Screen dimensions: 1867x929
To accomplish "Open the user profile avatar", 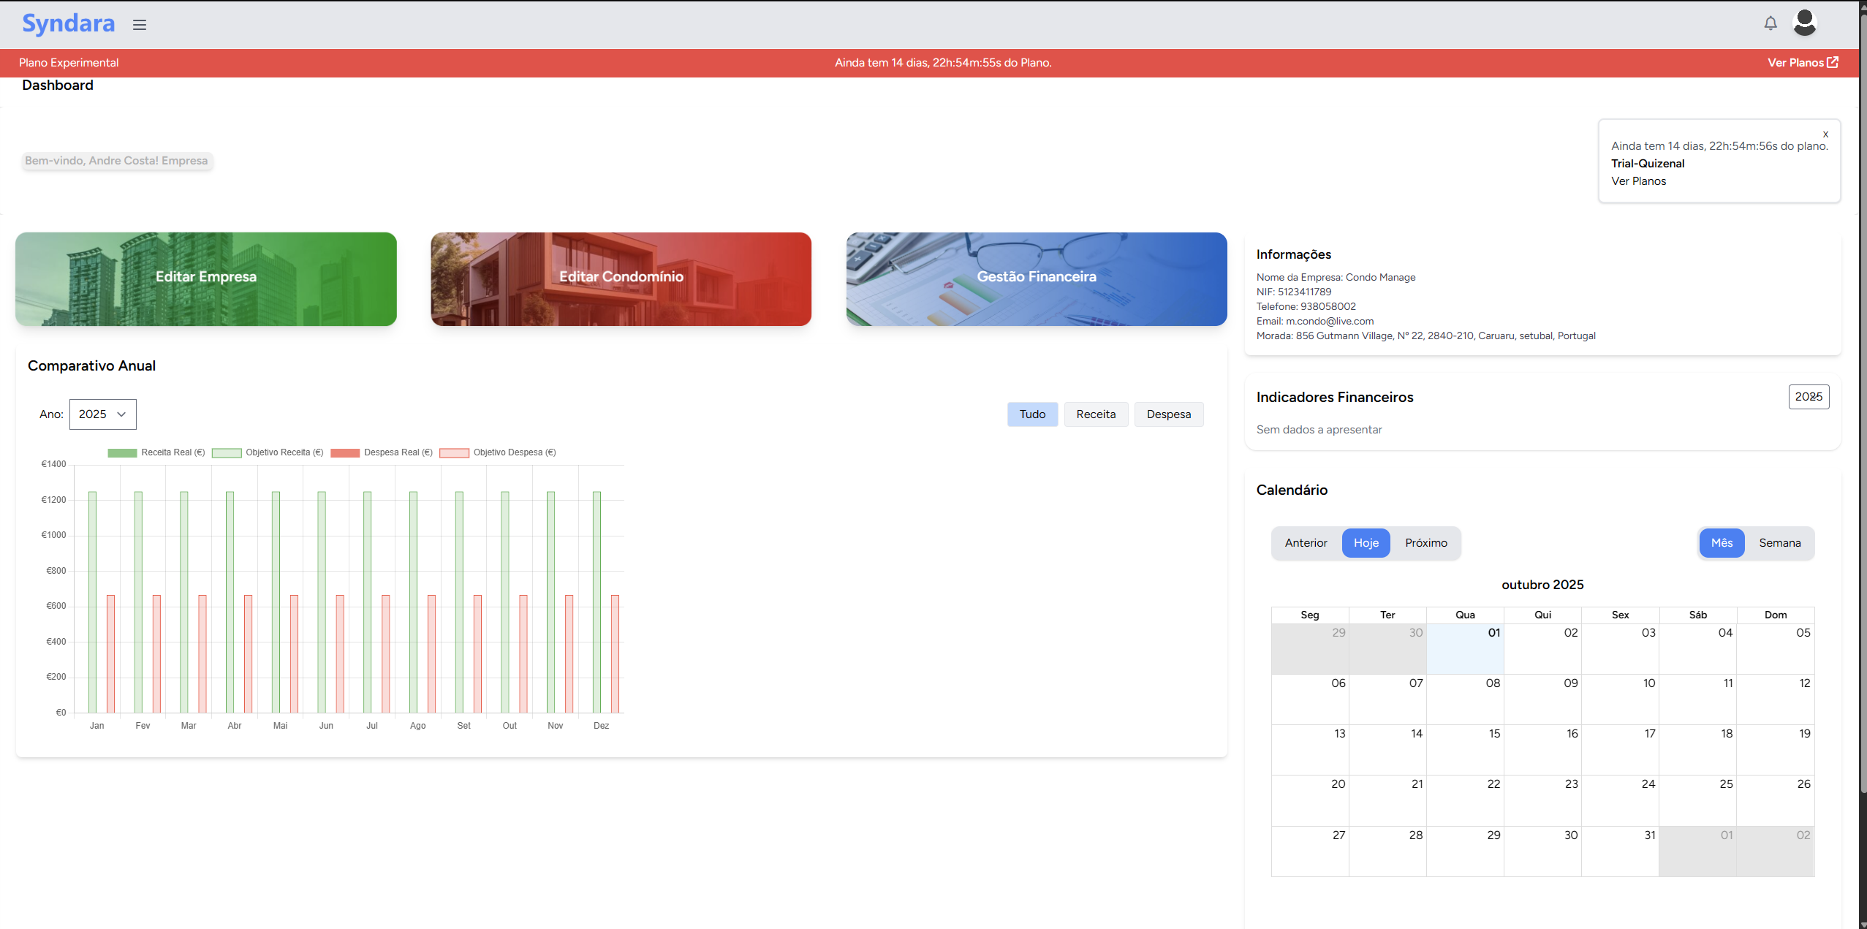I will click(x=1804, y=23).
